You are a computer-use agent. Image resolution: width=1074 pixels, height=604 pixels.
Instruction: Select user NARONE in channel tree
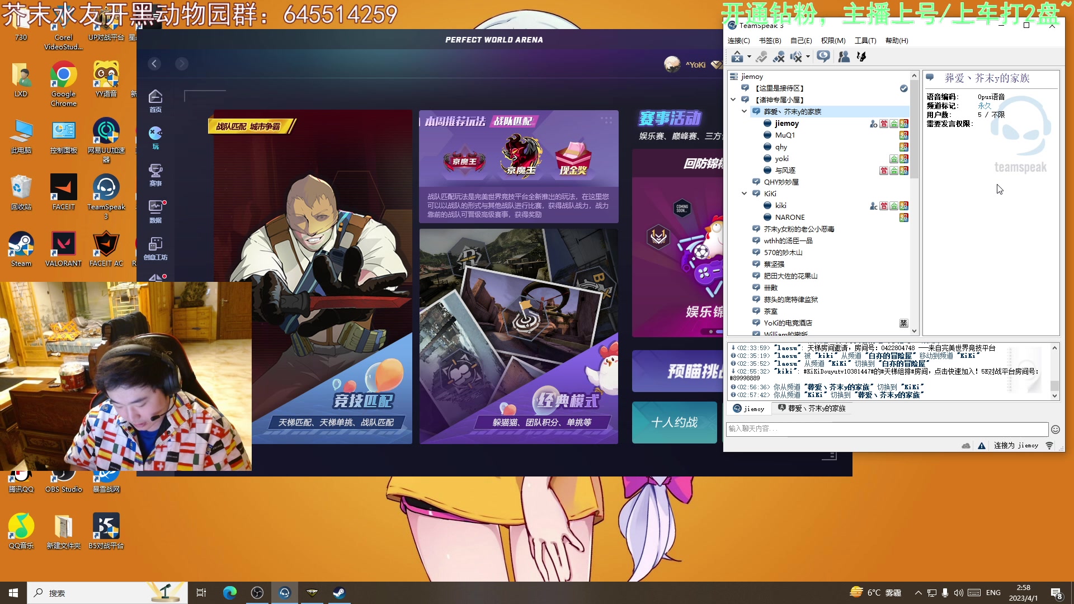790,218
